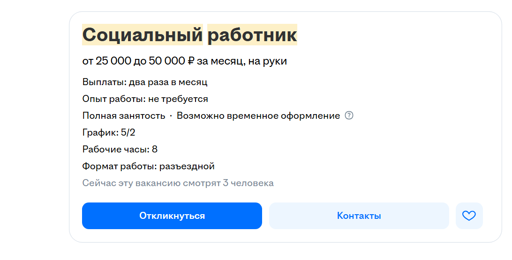Click Возможно временное оформление text
The width and height of the screenshot is (512, 260).
click(x=258, y=116)
